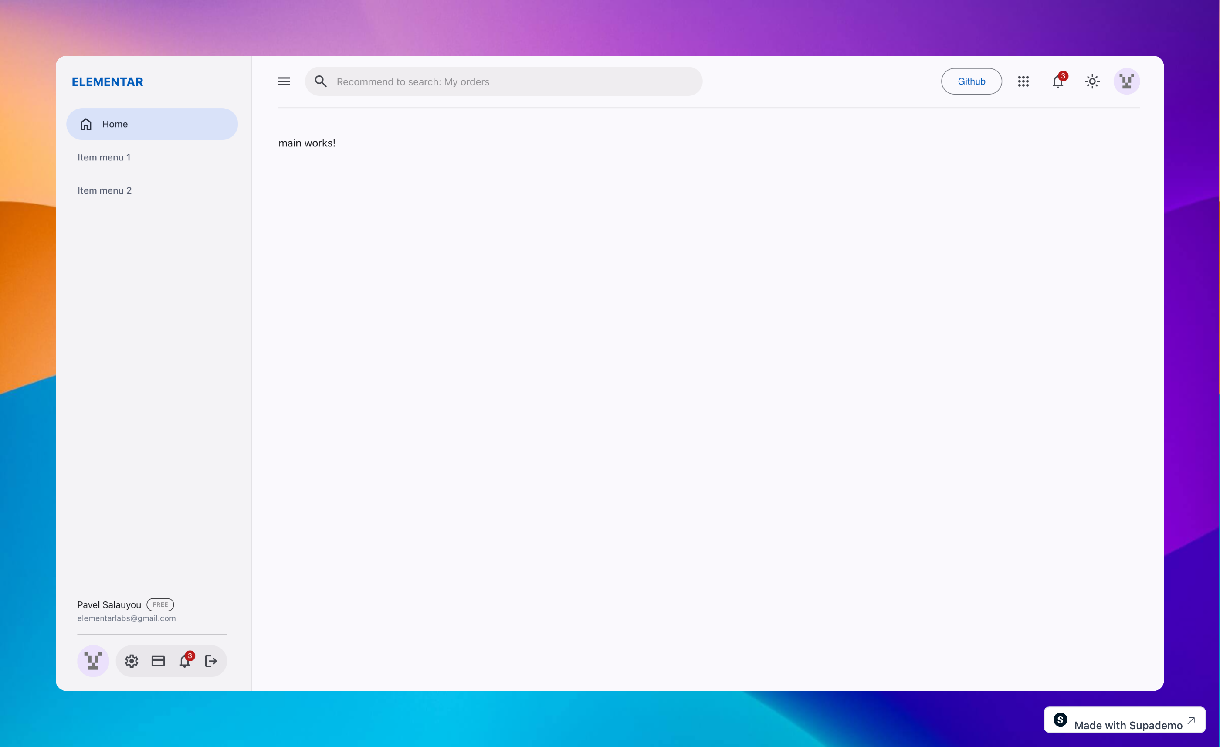This screenshot has height=747, width=1220.
Task: Click the FREE plan badge
Action: coord(160,604)
